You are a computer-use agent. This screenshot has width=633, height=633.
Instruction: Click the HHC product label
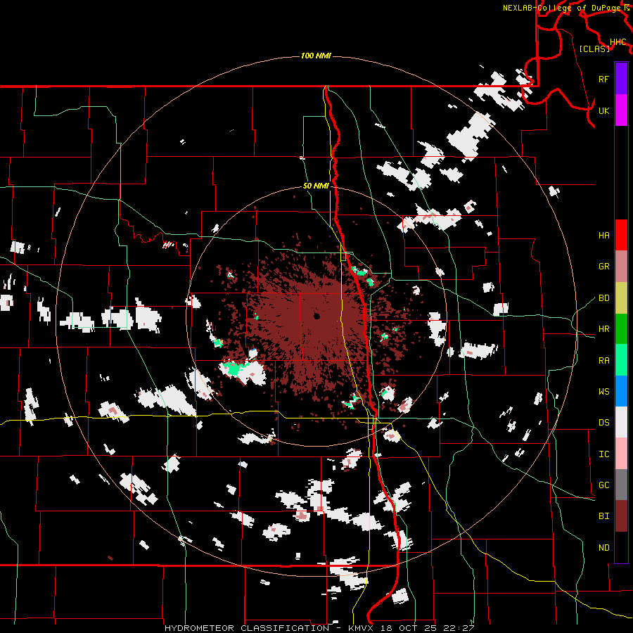point(618,42)
